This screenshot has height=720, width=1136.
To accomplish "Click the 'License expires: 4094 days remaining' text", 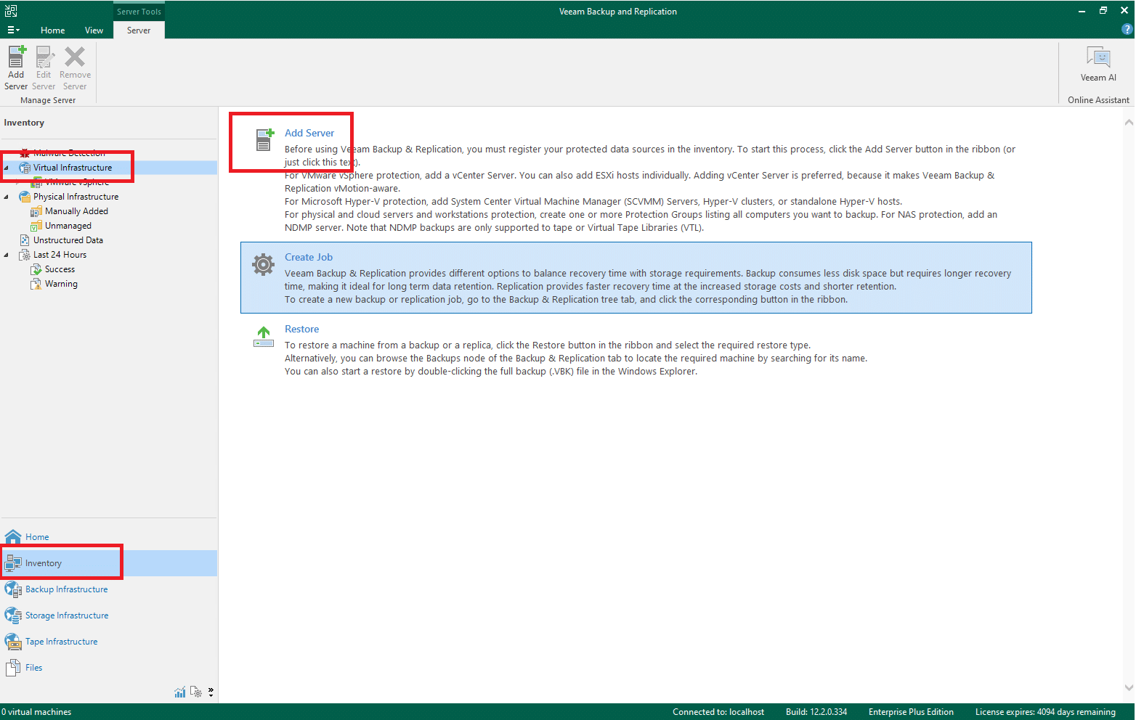I will [x=1045, y=712].
